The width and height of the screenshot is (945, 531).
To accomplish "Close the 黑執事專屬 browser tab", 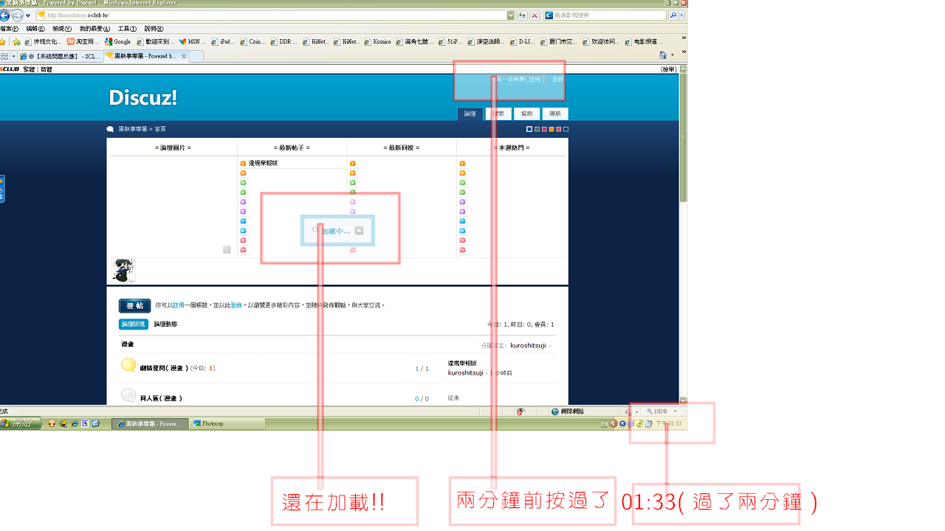I will coord(182,56).
